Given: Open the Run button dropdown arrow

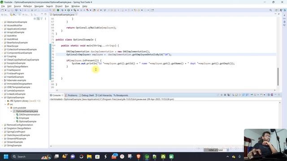Looking at the screenshot, I should click(71, 10).
